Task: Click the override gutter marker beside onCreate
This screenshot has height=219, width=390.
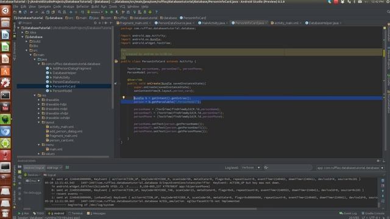Action: pos(115,84)
